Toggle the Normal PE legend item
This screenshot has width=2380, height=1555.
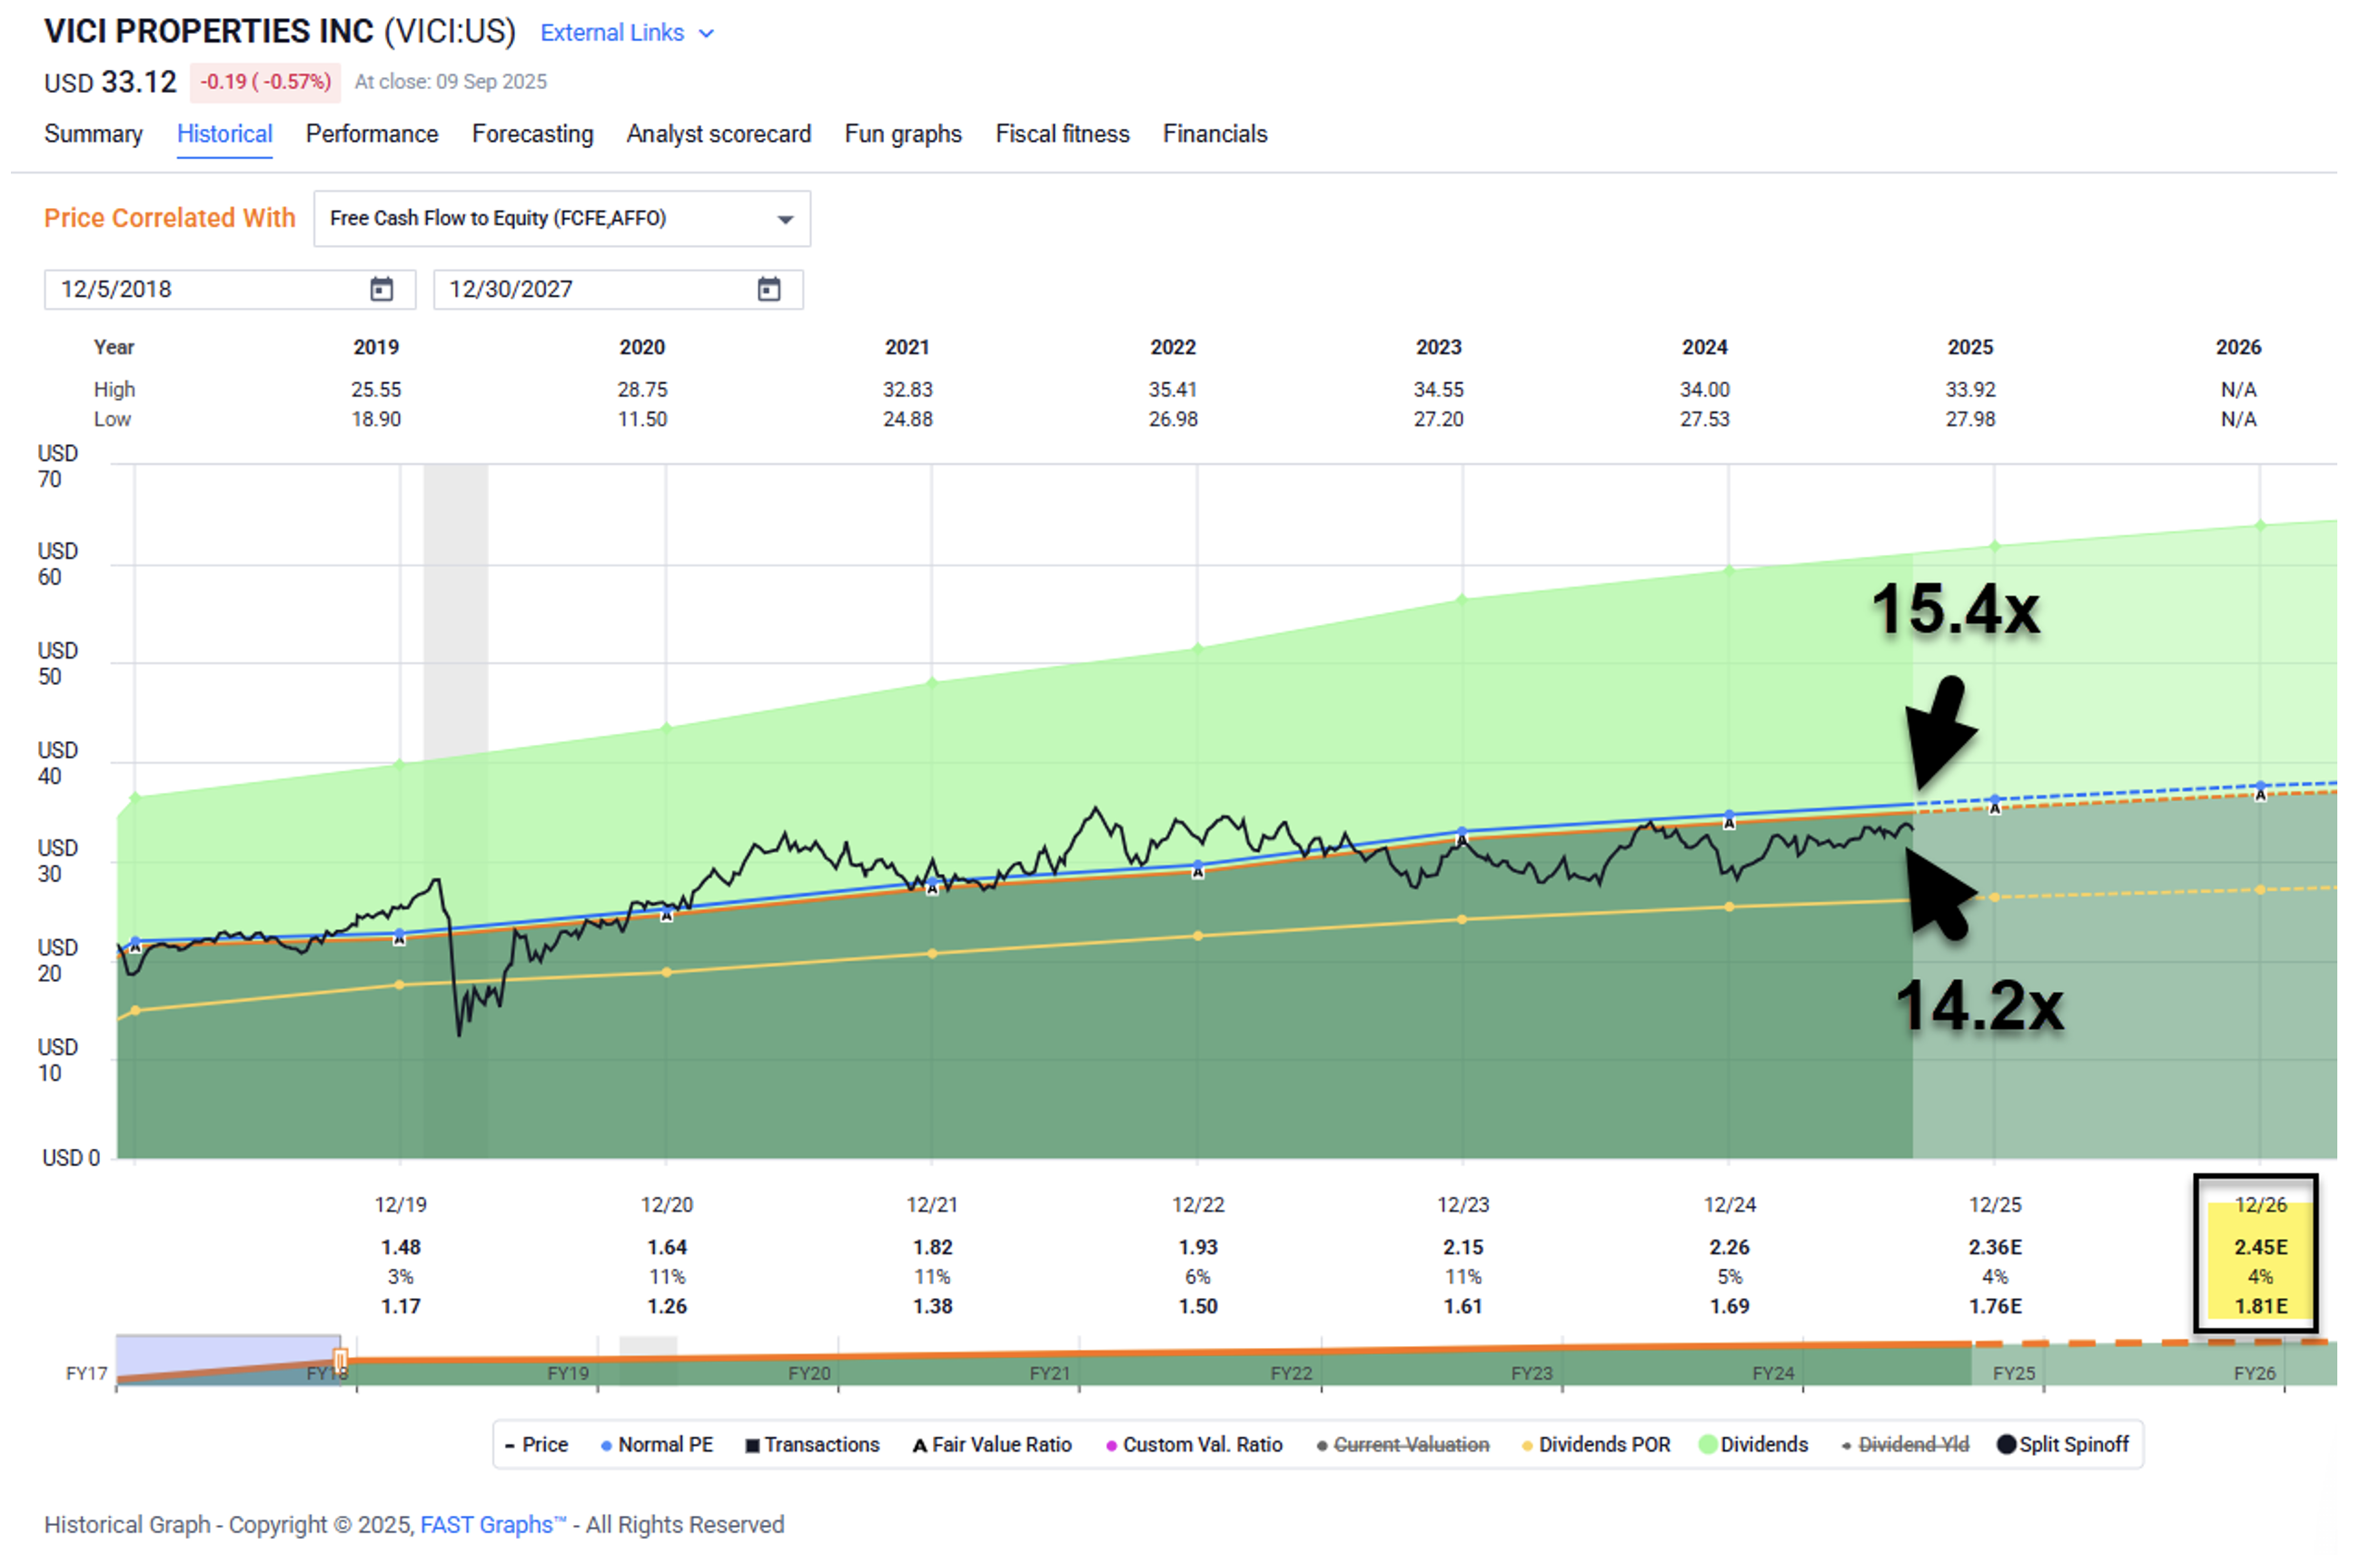coord(657,1446)
